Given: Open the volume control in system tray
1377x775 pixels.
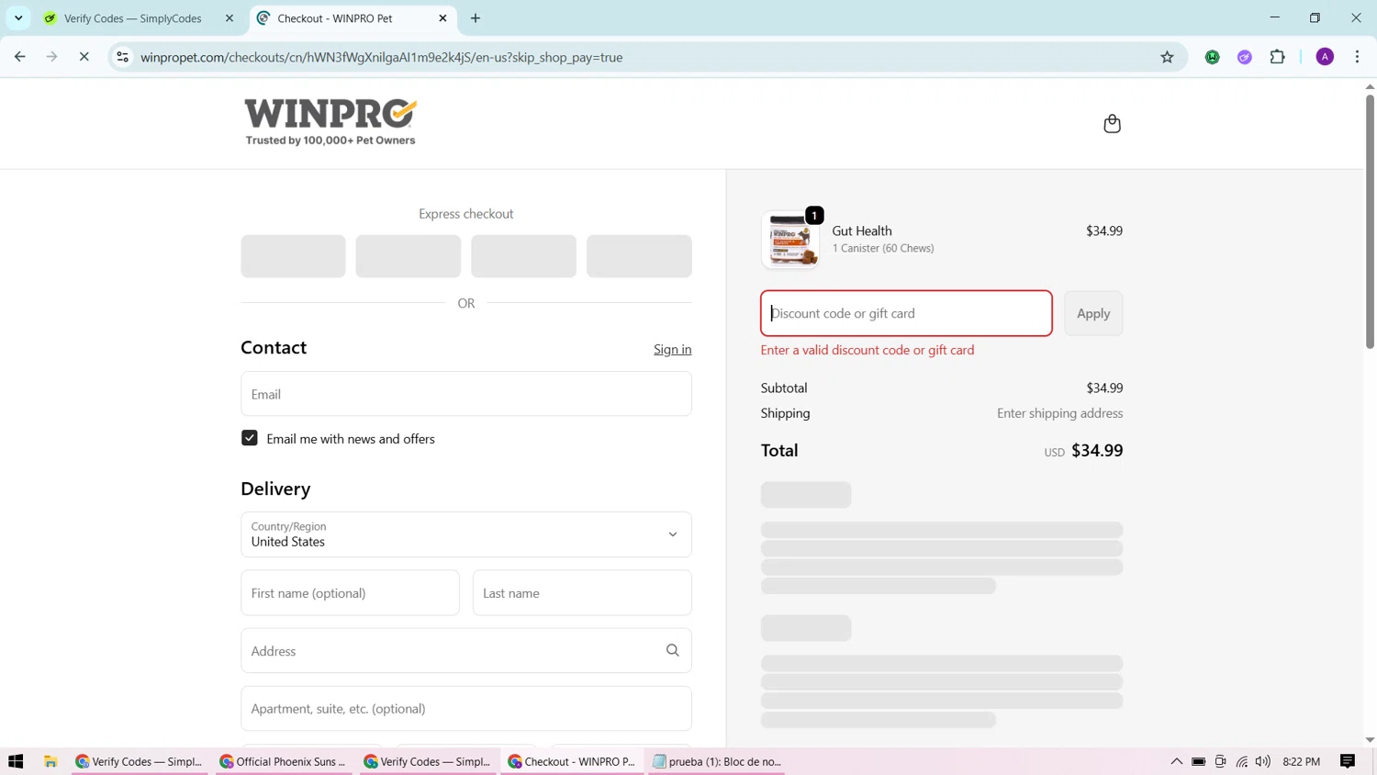Looking at the screenshot, I should pyautogui.click(x=1263, y=761).
